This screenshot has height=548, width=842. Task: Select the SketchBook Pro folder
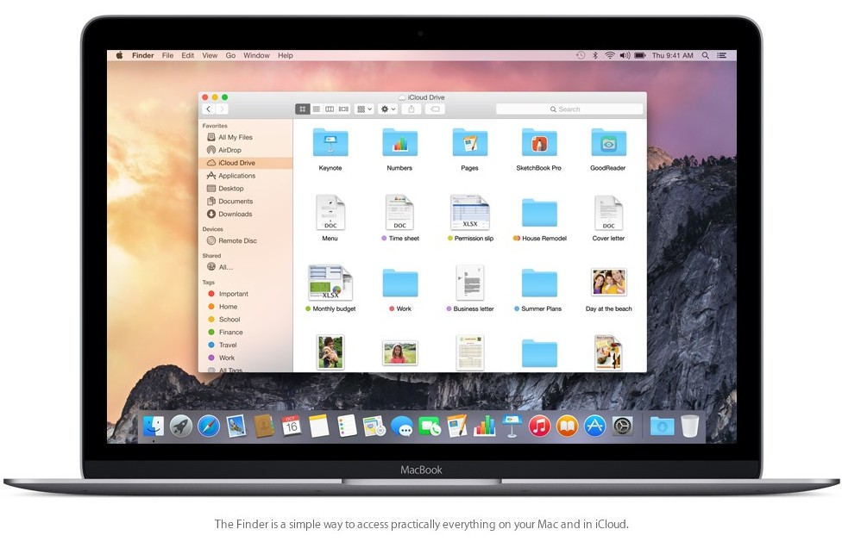539,149
